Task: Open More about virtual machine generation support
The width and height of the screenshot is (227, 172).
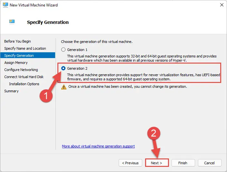Action: (x=98, y=146)
